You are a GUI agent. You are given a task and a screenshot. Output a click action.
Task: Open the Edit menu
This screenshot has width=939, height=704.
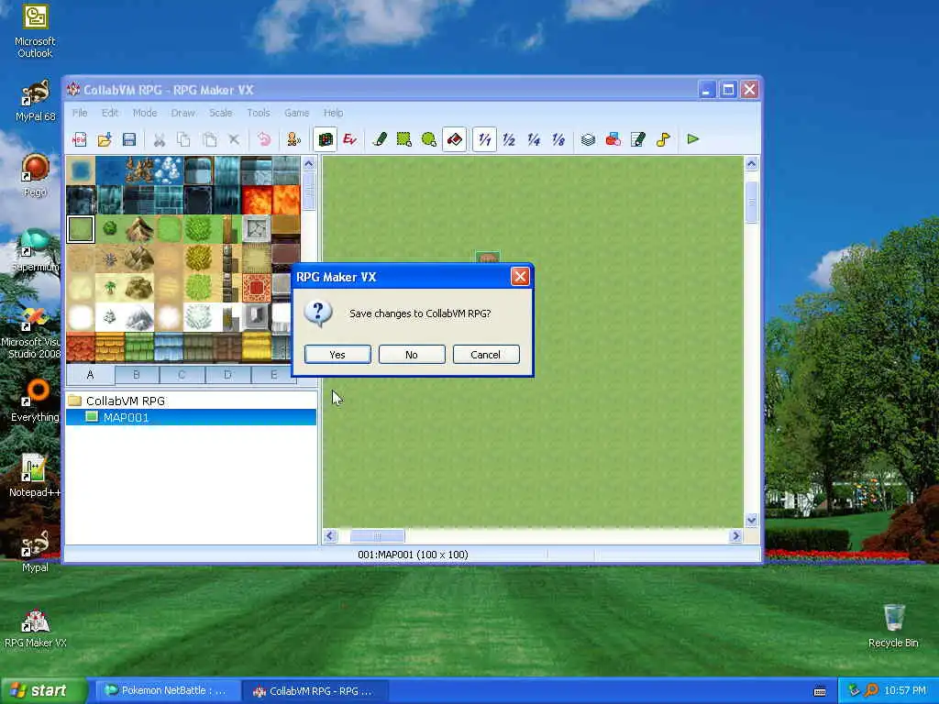point(110,113)
